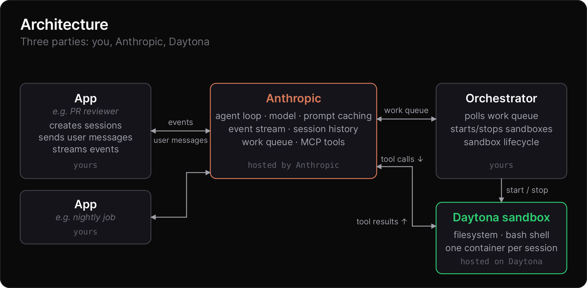This screenshot has height=288, width=587.
Task: Click 'yours' caption in the PR reviewer App box
Action: (x=86, y=165)
